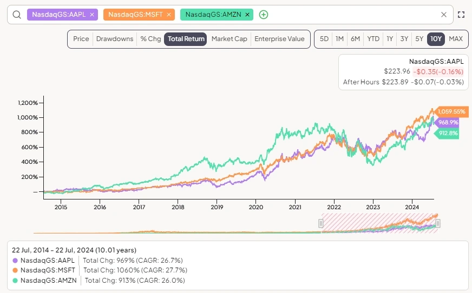Click NasdaqGS:AAPL in the legend
This screenshot has height=293, width=472.
point(47,260)
